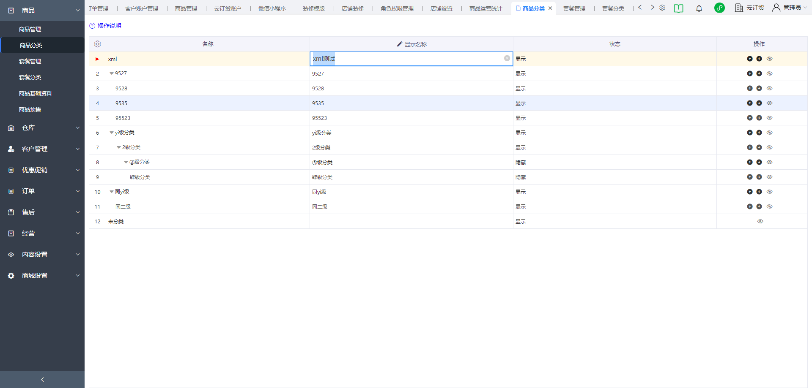Switch to the 套餐管理 tab
The image size is (812, 388).
[574, 8]
